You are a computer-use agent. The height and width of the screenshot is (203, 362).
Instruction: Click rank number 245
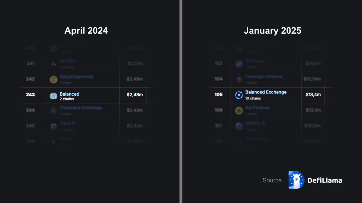point(30,126)
